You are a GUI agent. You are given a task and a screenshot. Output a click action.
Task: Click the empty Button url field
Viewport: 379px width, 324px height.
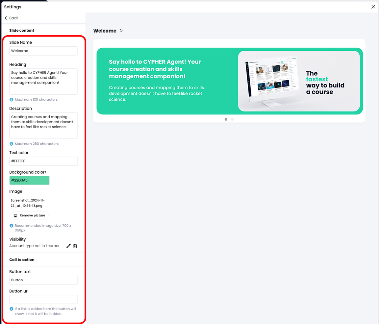click(43, 299)
